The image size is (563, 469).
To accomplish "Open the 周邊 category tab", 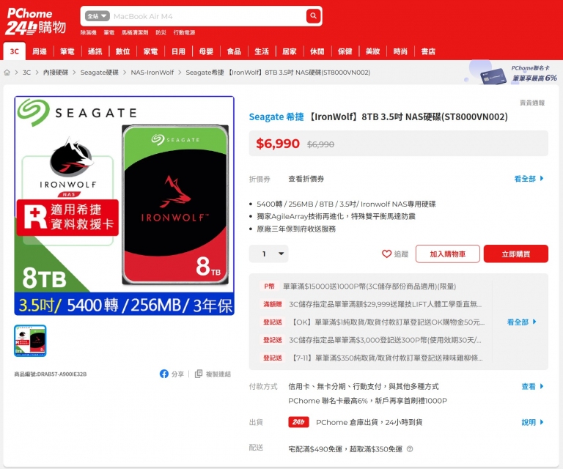I will [40, 51].
